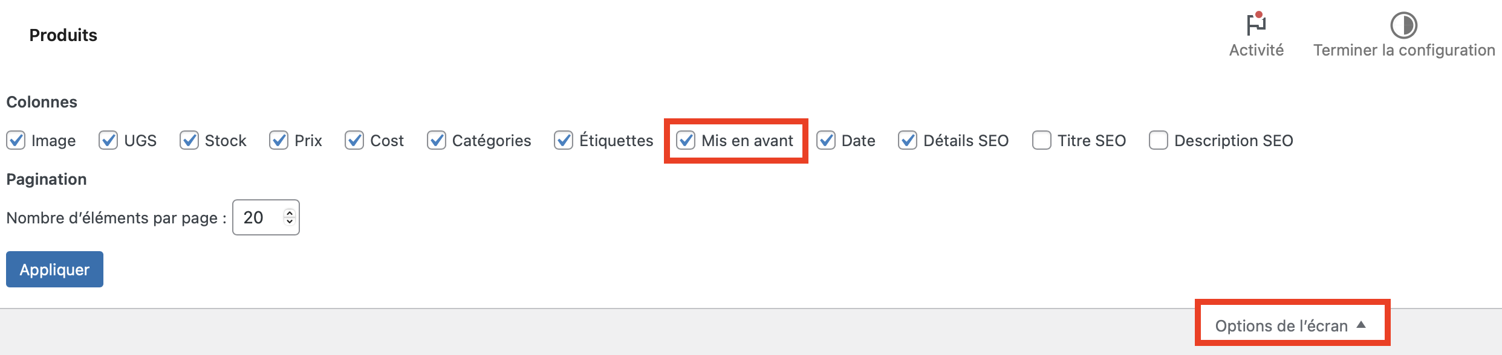
Task: Disable the Stock column
Action: (189, 140)
